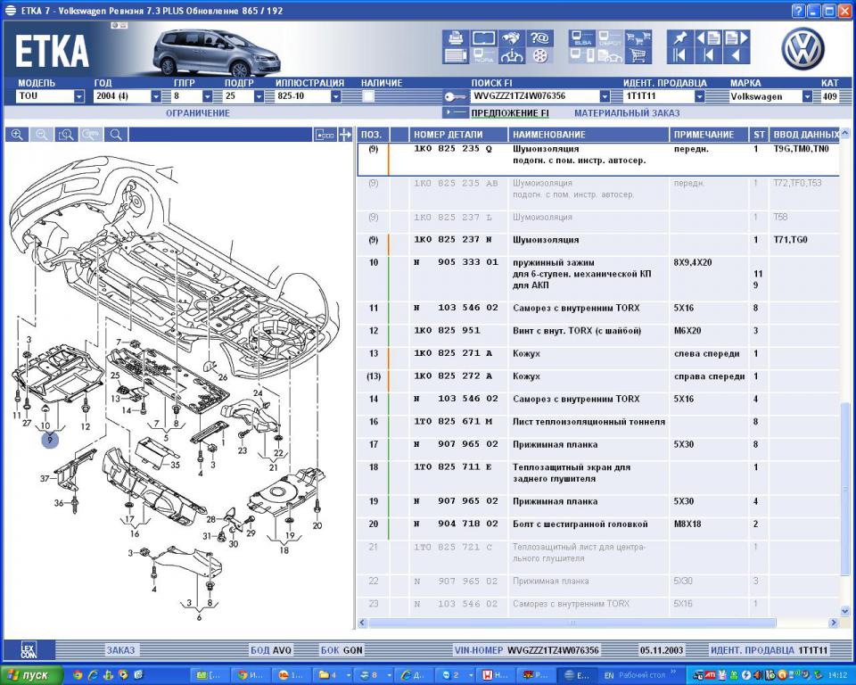
Task: Toggle the НАЛИЧИЕ checkbox
Action: point(368,96)
